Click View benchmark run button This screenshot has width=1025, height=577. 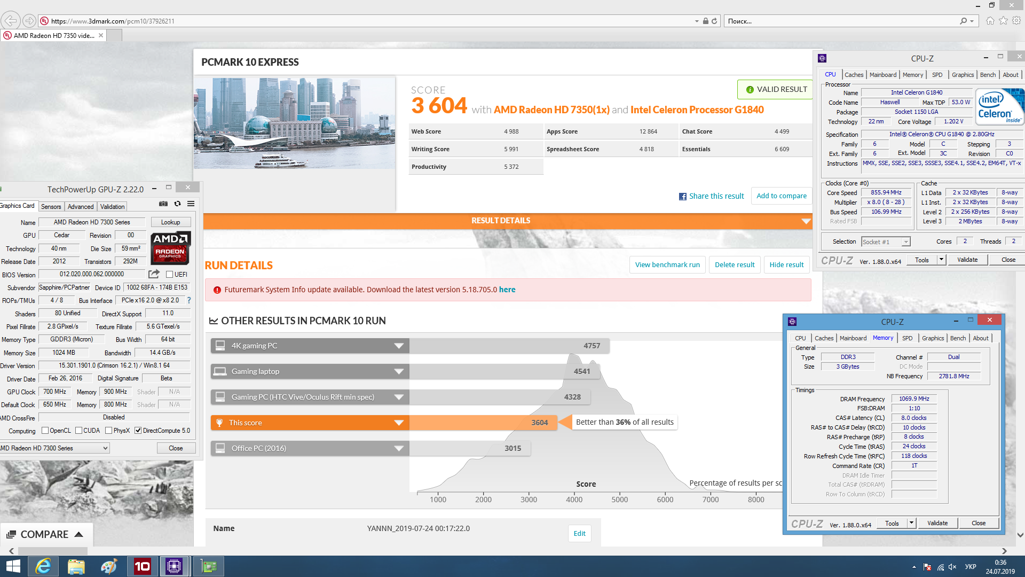[667, 265]
